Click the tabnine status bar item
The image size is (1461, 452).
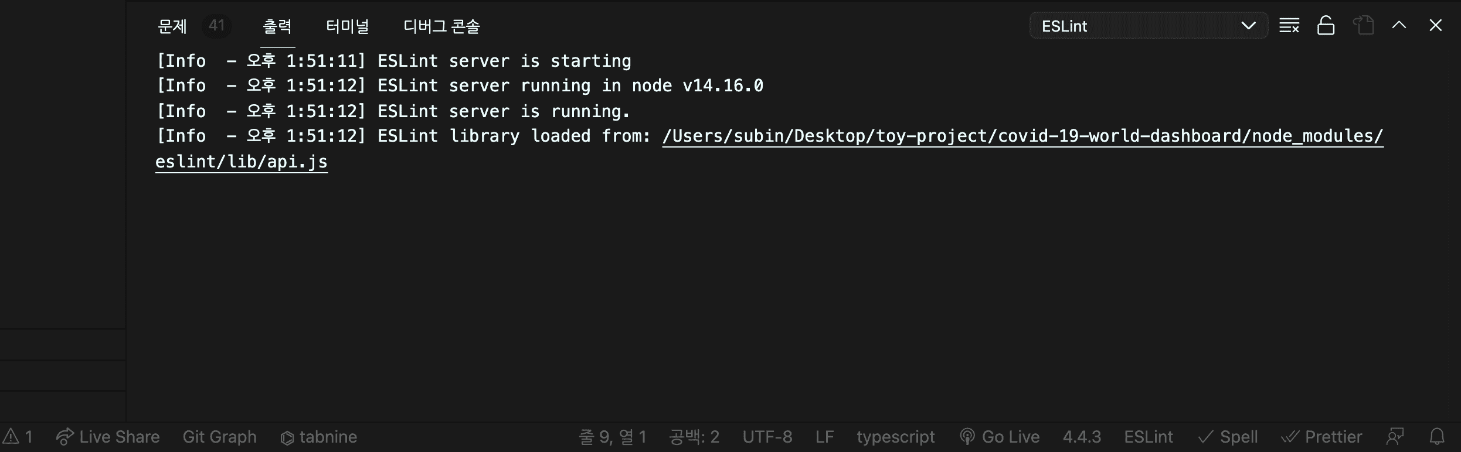point(319,437)
